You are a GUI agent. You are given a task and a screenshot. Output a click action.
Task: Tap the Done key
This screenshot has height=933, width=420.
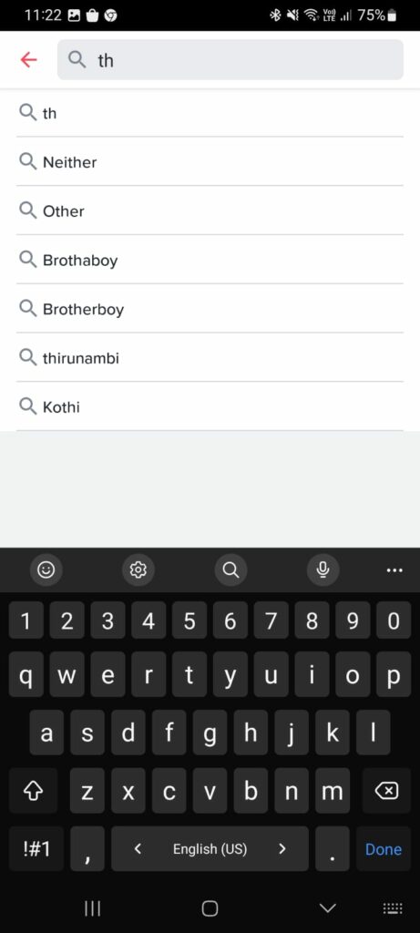click(384, 848)
